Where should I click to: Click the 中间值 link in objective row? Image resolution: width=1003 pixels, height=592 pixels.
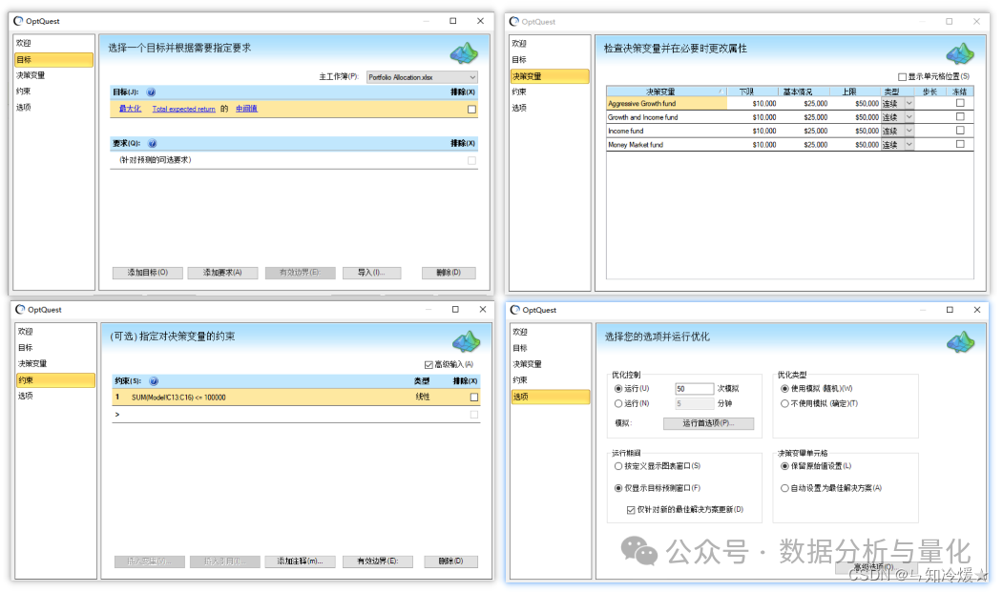tap(246, 110)
